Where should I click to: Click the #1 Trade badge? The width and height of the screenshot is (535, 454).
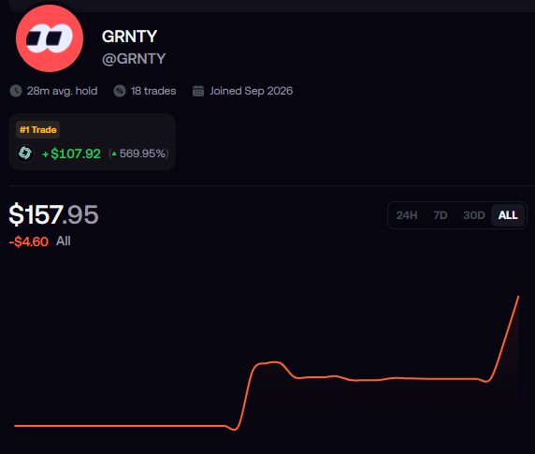(37, 130)
